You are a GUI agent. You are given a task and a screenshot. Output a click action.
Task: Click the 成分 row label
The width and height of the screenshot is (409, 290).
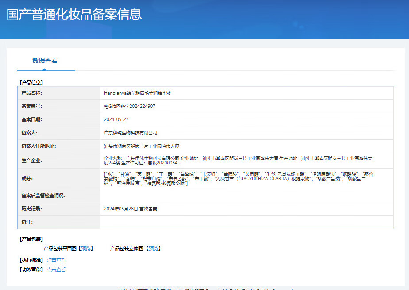point(27,179)
